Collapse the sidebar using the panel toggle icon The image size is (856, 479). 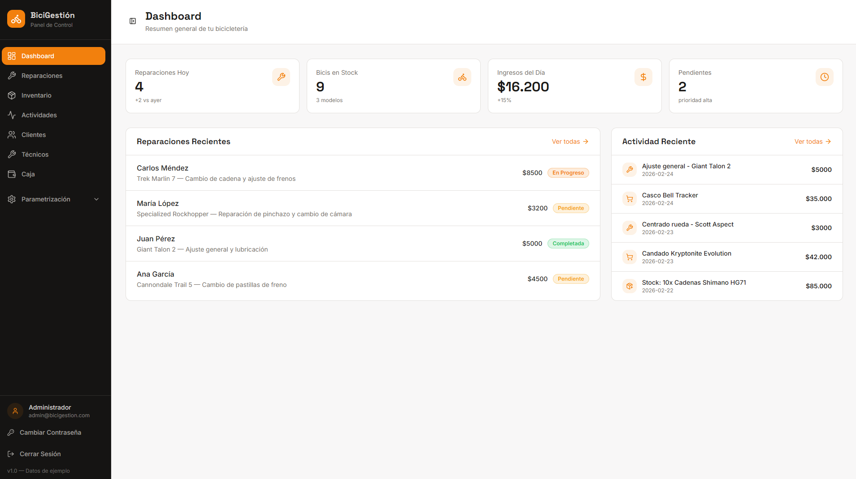[x=133, y=21]
